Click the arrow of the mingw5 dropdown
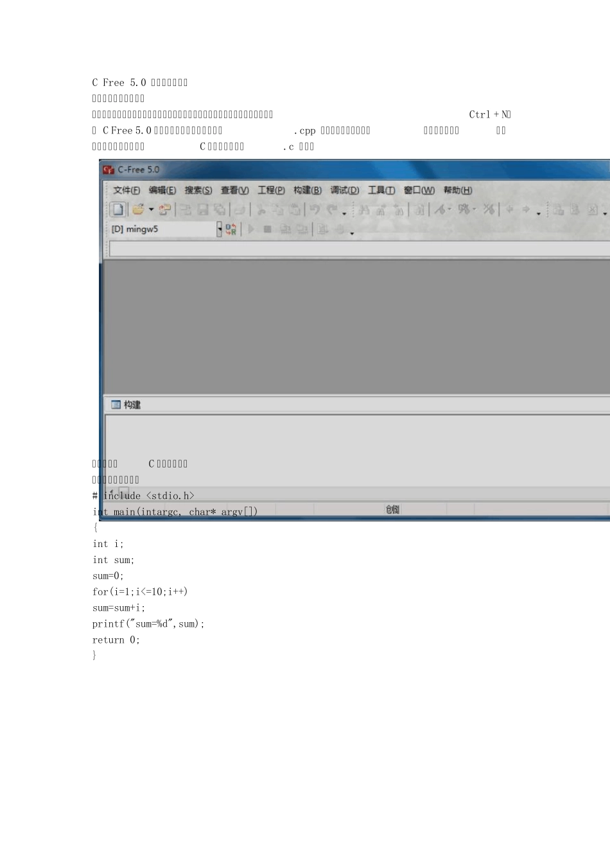This screenshot has width=610, height=863. [x=219, y=229]
